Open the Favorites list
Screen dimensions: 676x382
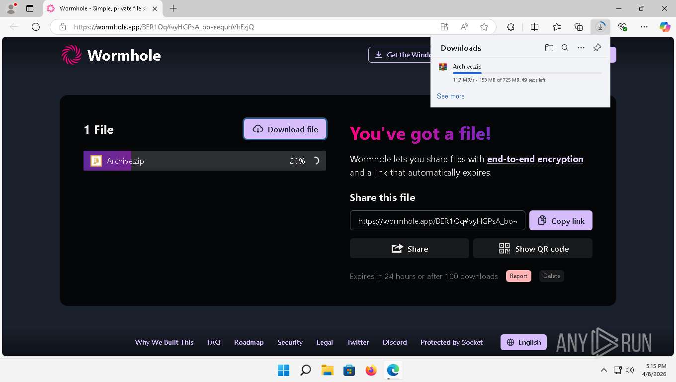pos(557,27)
